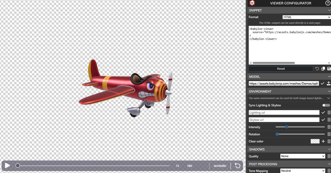Click the revert snippet arrow icon
Image resolution: width=331 pixels, height=173 pixels.
pos(317,69)
